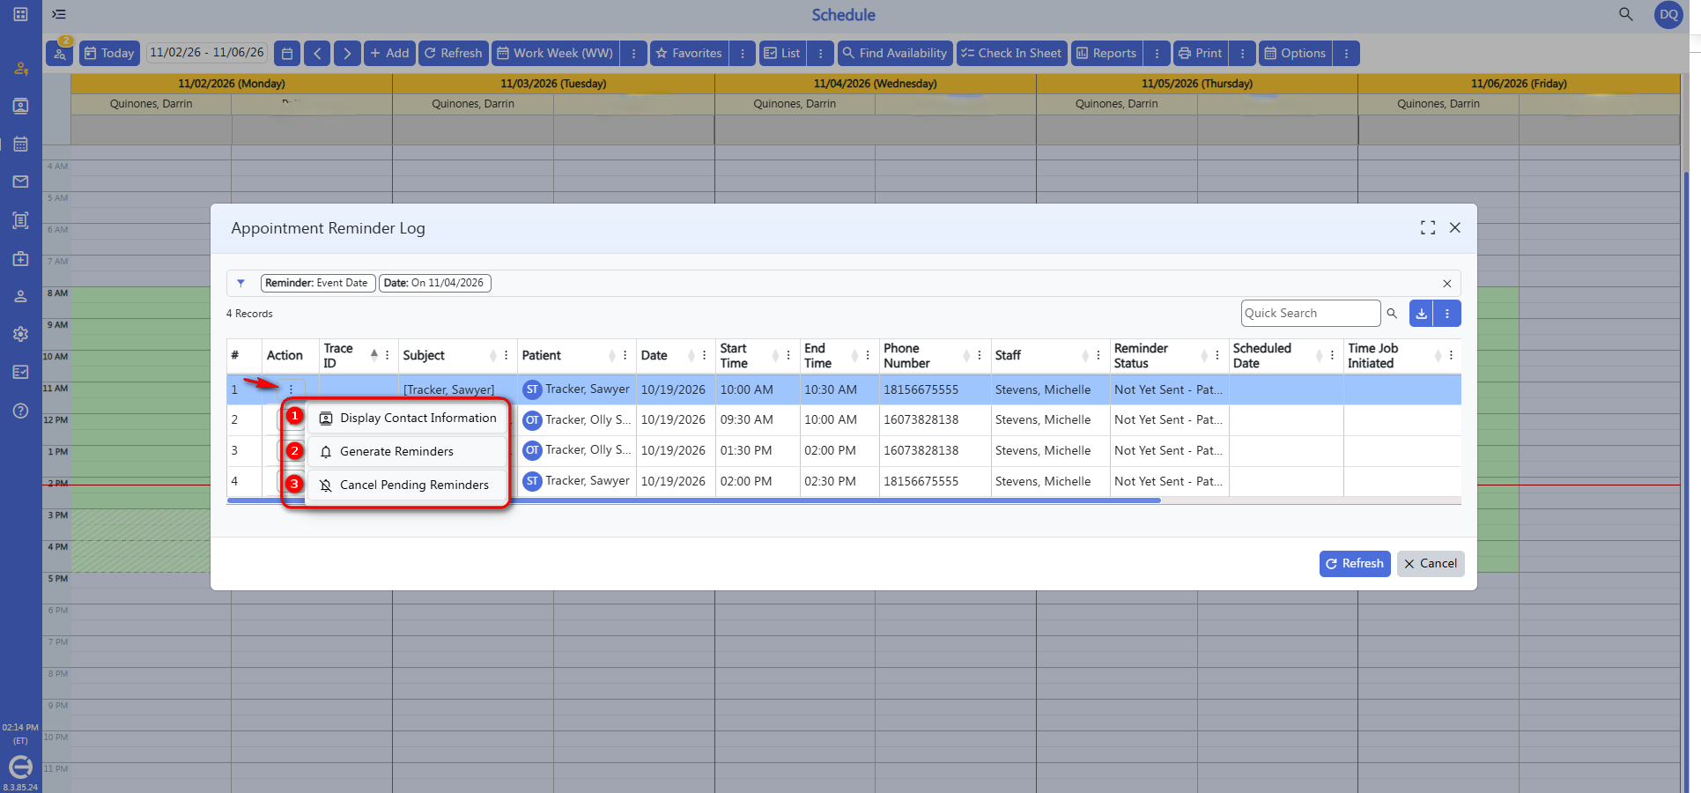Open the app grid icon
The height and width of the screenshot is (793, 1701).
[x=20, y=14]
